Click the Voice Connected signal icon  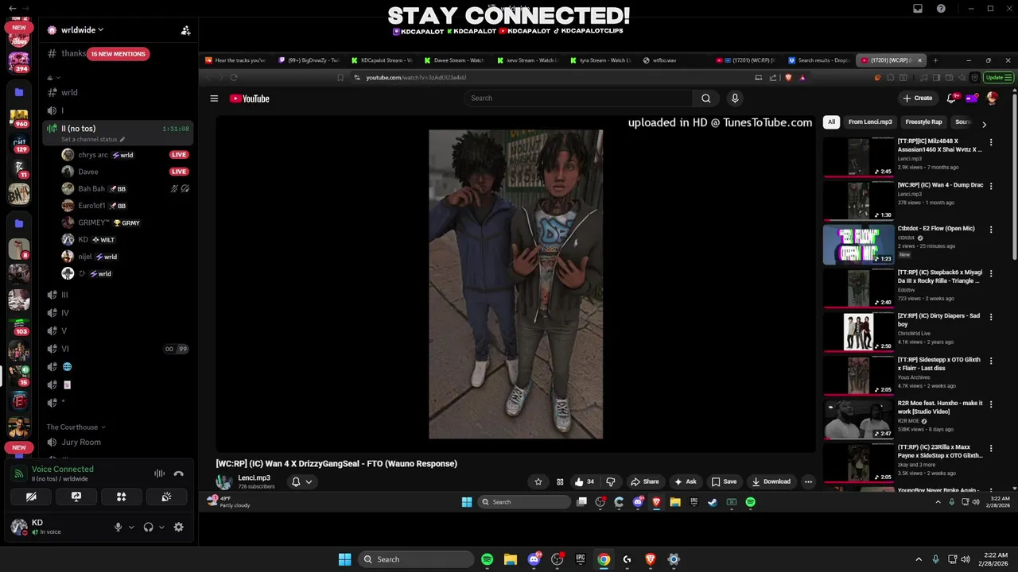pos(18,473)
